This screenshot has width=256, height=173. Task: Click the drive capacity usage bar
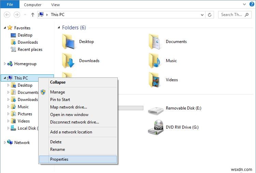coord(130,108)
